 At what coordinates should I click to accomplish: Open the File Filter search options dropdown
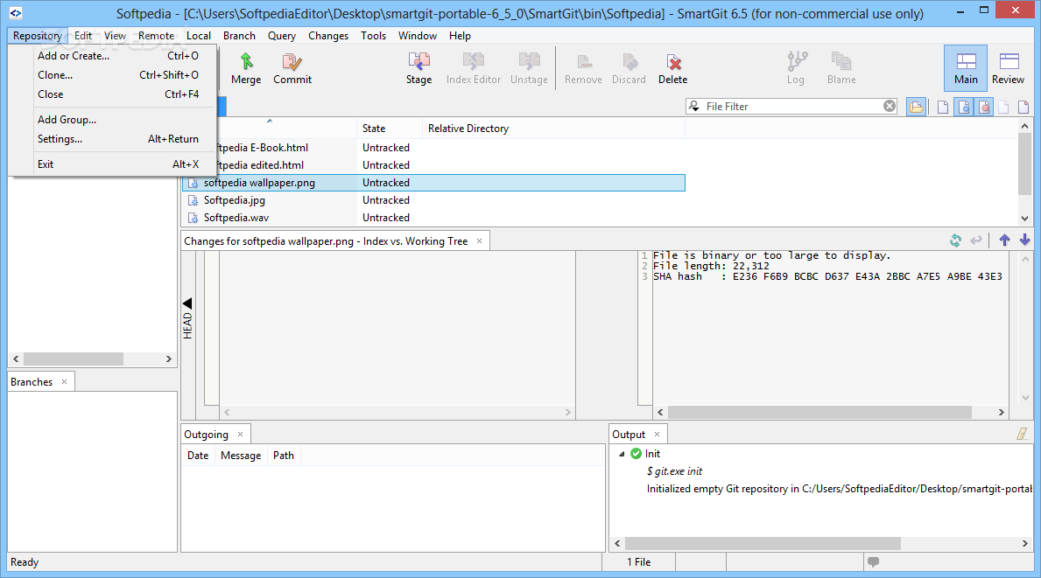pyautogui.click(x=694, y=106)
